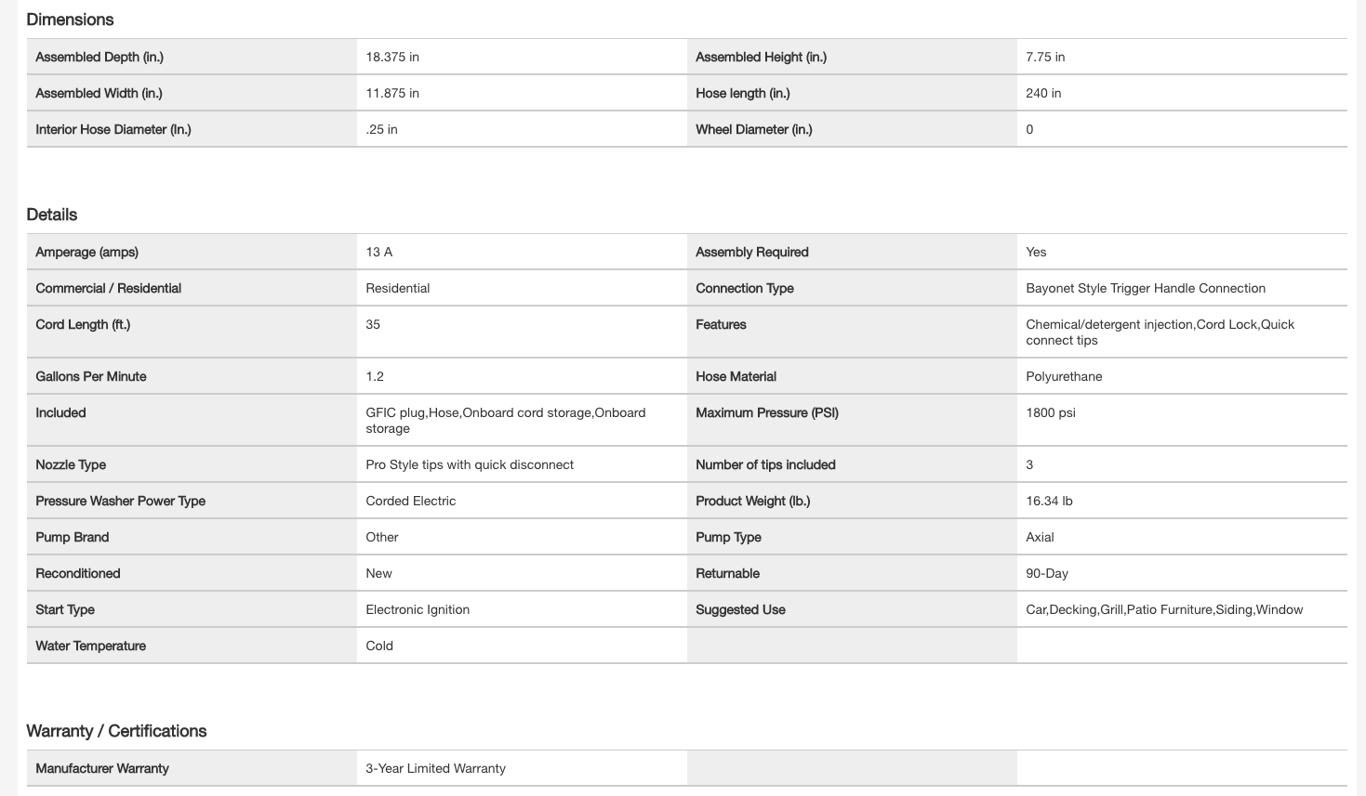Click the Pump Type value Axial

pos(1040,537)
